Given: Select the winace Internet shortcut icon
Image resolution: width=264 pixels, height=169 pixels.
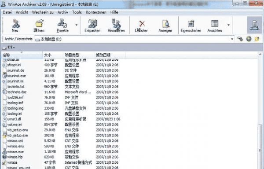Looking at the screenshot, I should 4,162.
